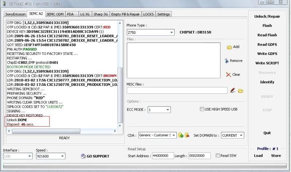Click the 'Unlock DONE' log line
Viewport: 291px width, 172px height.
click(x=17, y=120)
